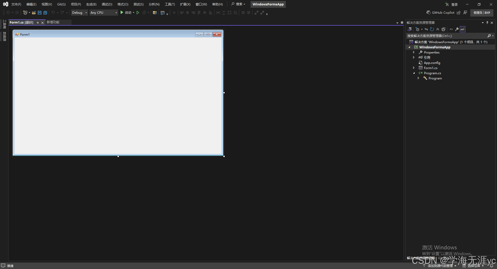
Task: Click the 管理员 badge button
Action: pos(482,13)
